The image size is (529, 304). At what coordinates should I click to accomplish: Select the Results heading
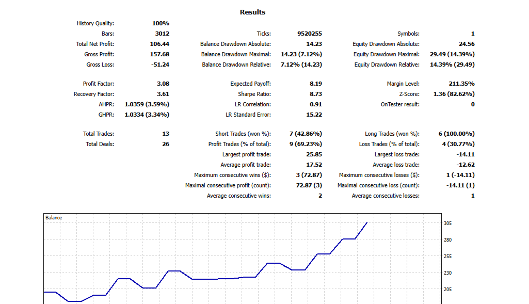point(252,12)
